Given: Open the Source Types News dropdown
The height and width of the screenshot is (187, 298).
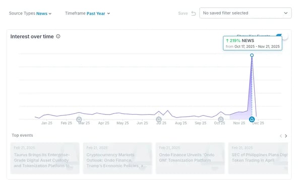Looking at the screenshot, I should point(30,14).
